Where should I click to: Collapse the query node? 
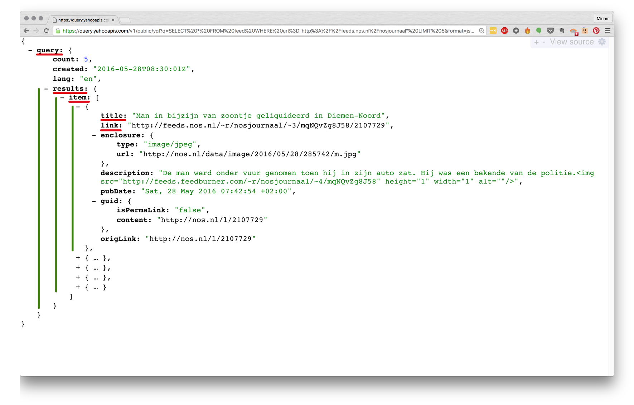pyautogui.click(x=30, y=50)
